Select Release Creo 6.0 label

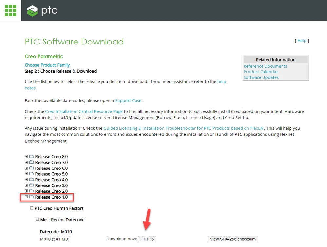(x=51, y=168)
